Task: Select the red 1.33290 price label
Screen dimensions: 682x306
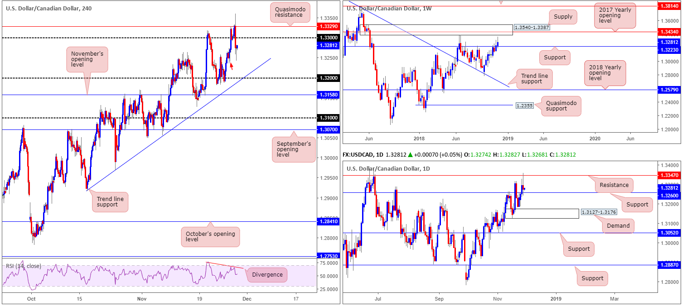Action: [x=328, y=26]
